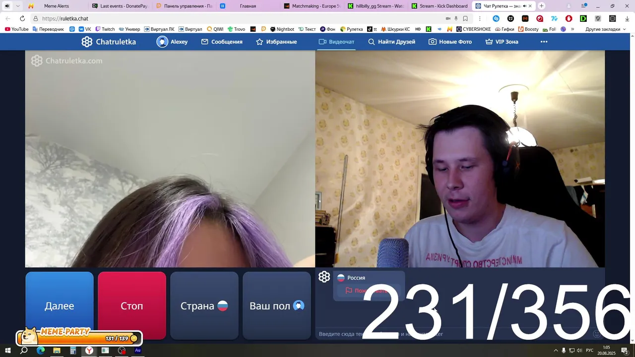Click the Chatruletka logo in the header

[109, 42]
